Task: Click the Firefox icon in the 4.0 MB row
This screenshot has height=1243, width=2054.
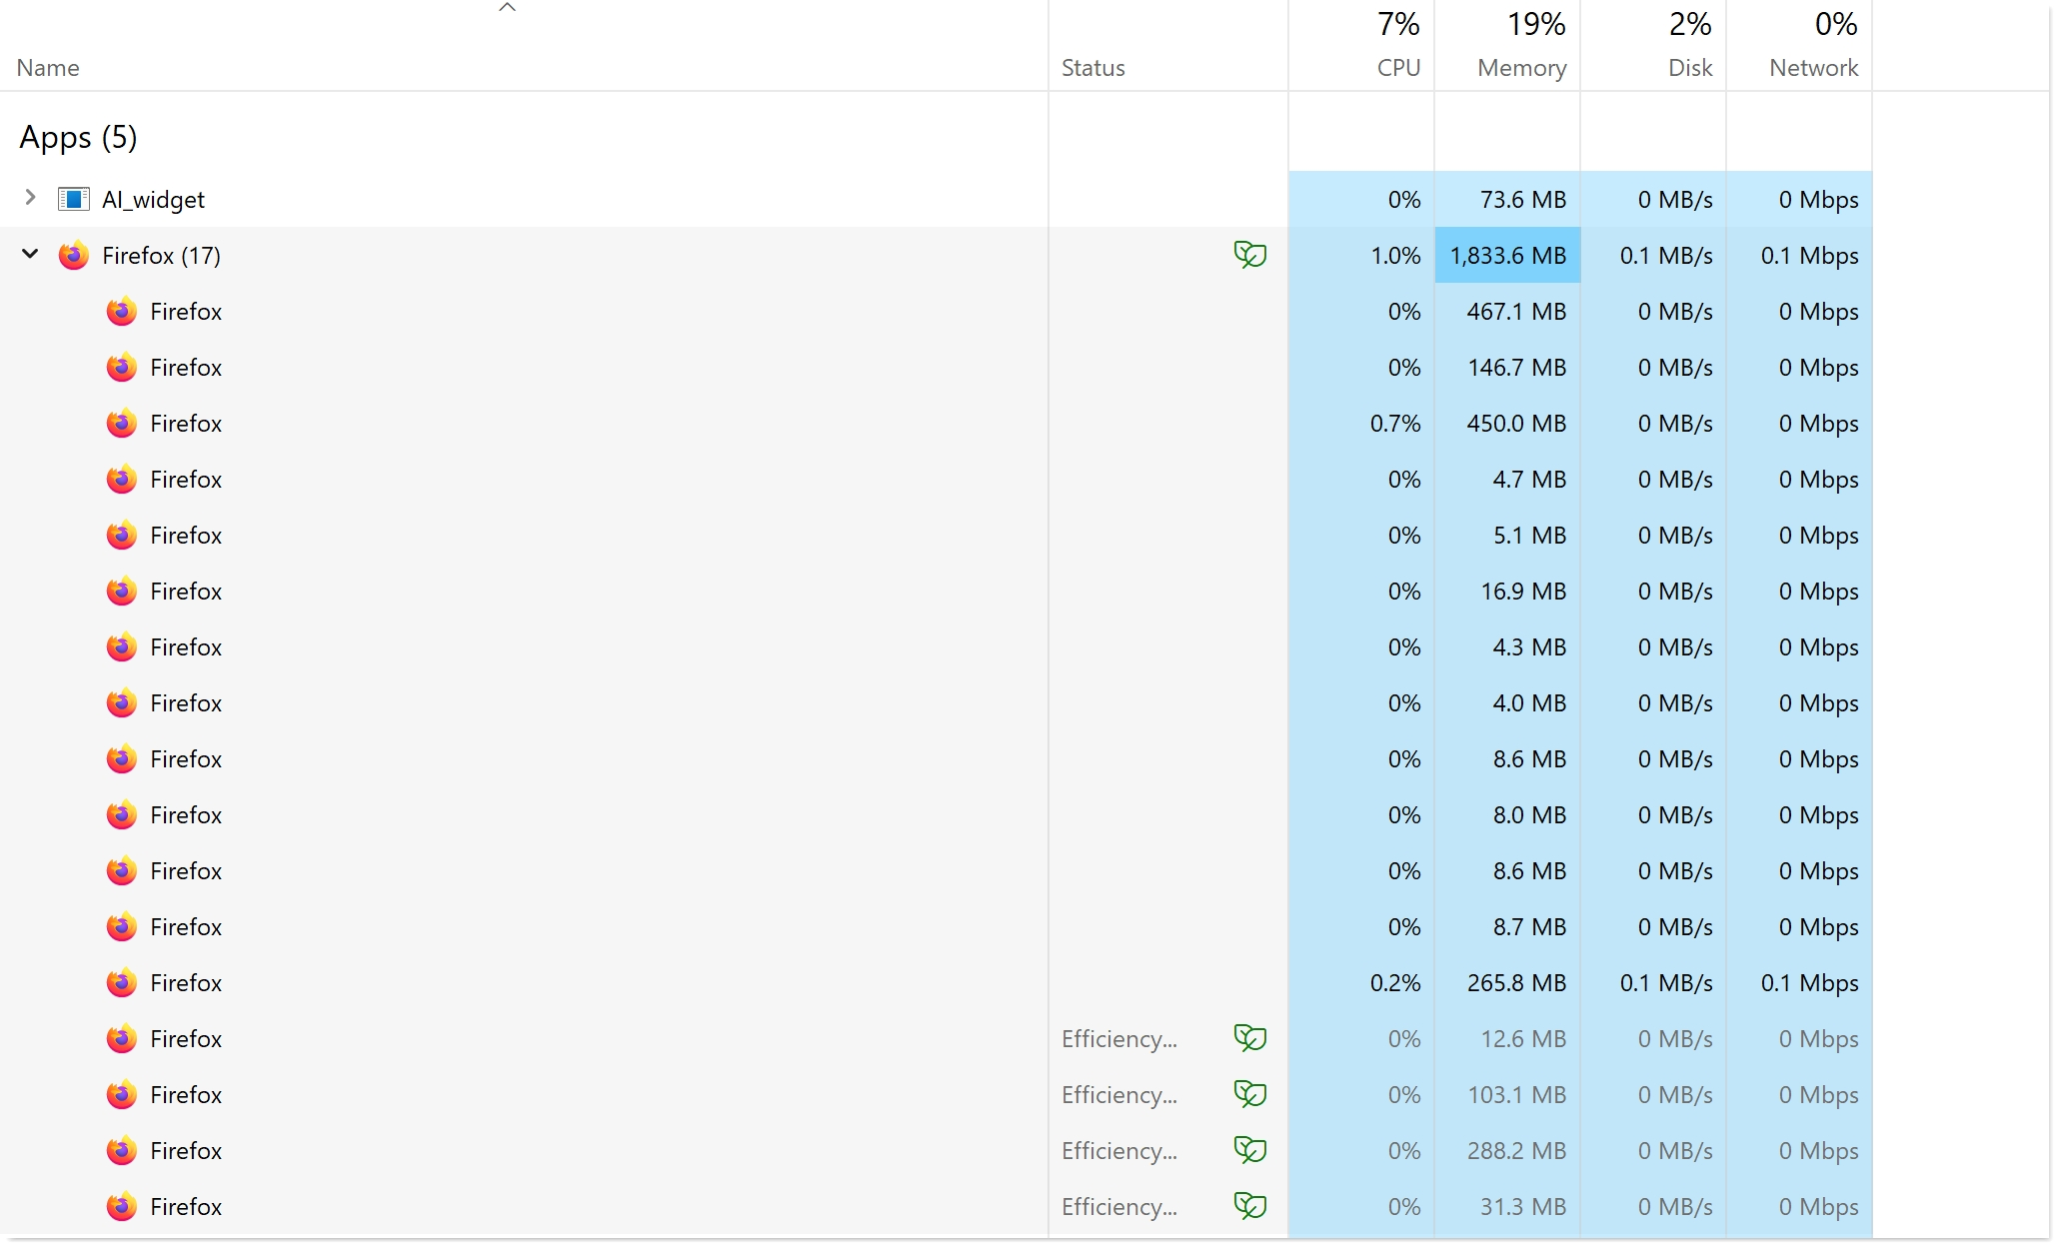Action: point(122,702)
